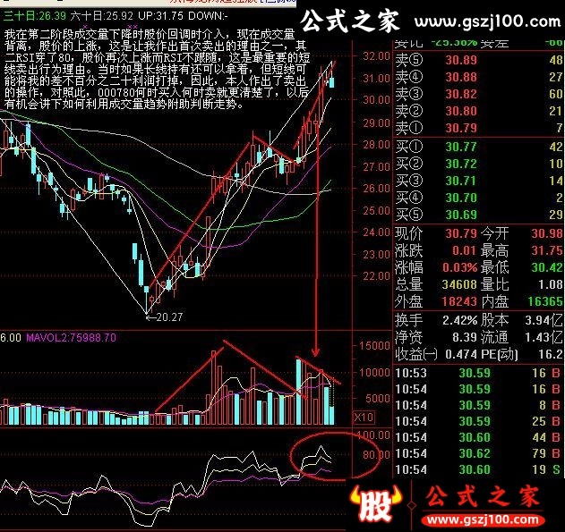Click the 换手 turnover value 2.42%
This screenshot has width=565, height=532.
coord(459,320)
